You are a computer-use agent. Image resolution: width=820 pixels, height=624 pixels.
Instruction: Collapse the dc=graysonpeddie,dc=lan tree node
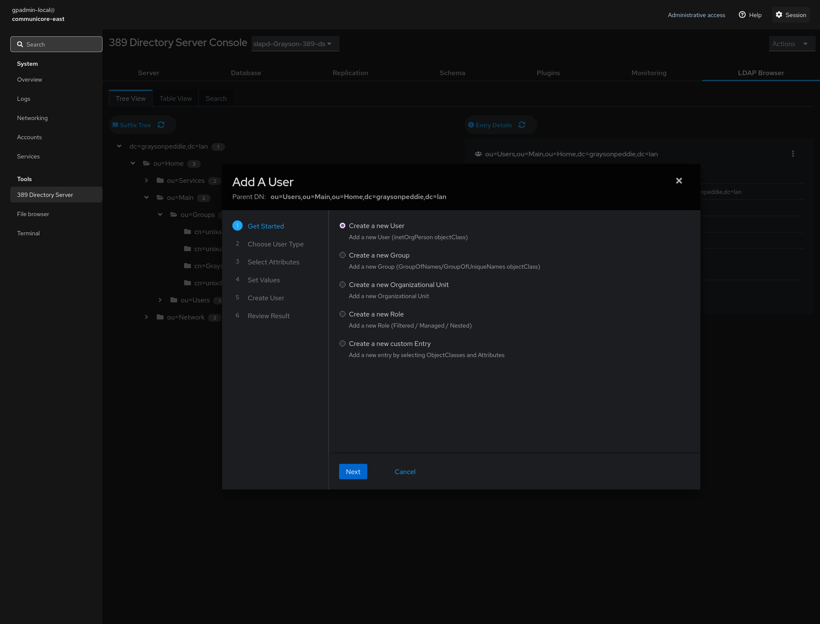click(119, 146)
